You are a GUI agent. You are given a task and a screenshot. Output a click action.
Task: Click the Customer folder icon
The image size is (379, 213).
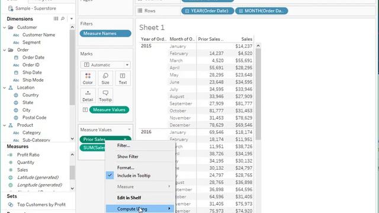tap(11, 27)
